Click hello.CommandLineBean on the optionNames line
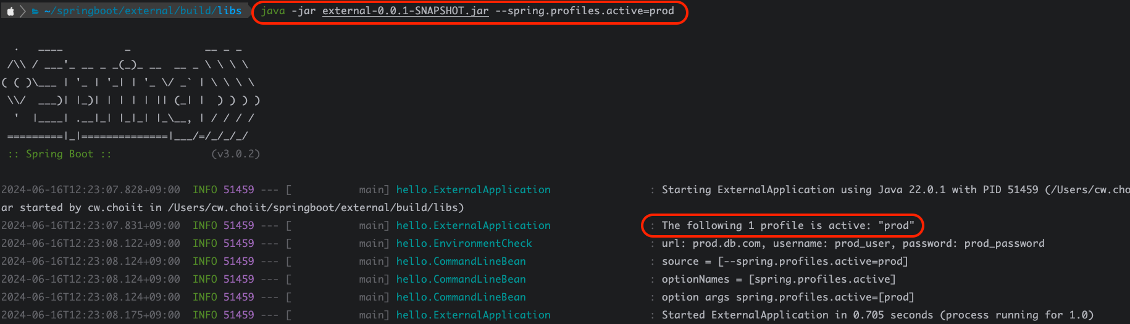Screen dimensions: 1130x324 pos(461,279)
